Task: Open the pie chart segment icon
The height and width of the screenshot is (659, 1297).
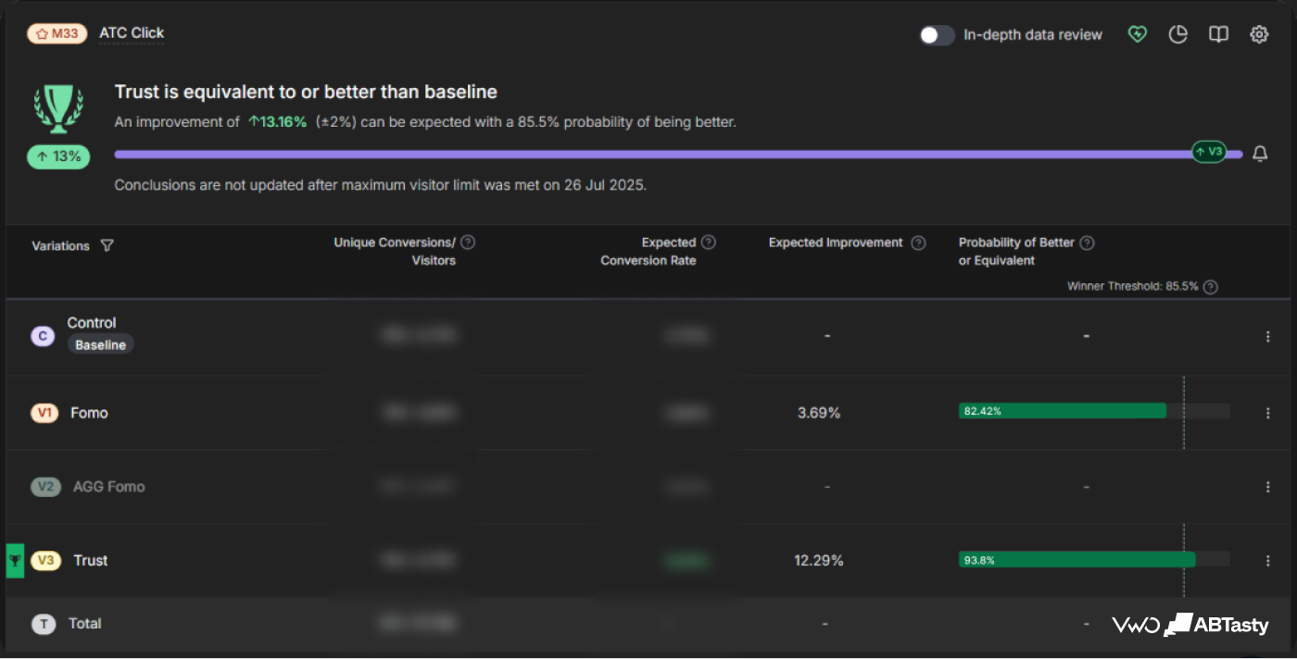Action: pos(1178,34)
